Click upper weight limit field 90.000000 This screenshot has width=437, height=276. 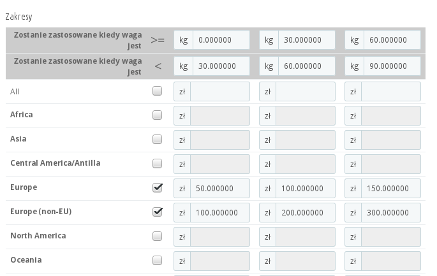(392, 66)
